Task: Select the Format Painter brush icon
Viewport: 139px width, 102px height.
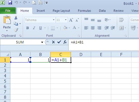Action: point(16,30)
